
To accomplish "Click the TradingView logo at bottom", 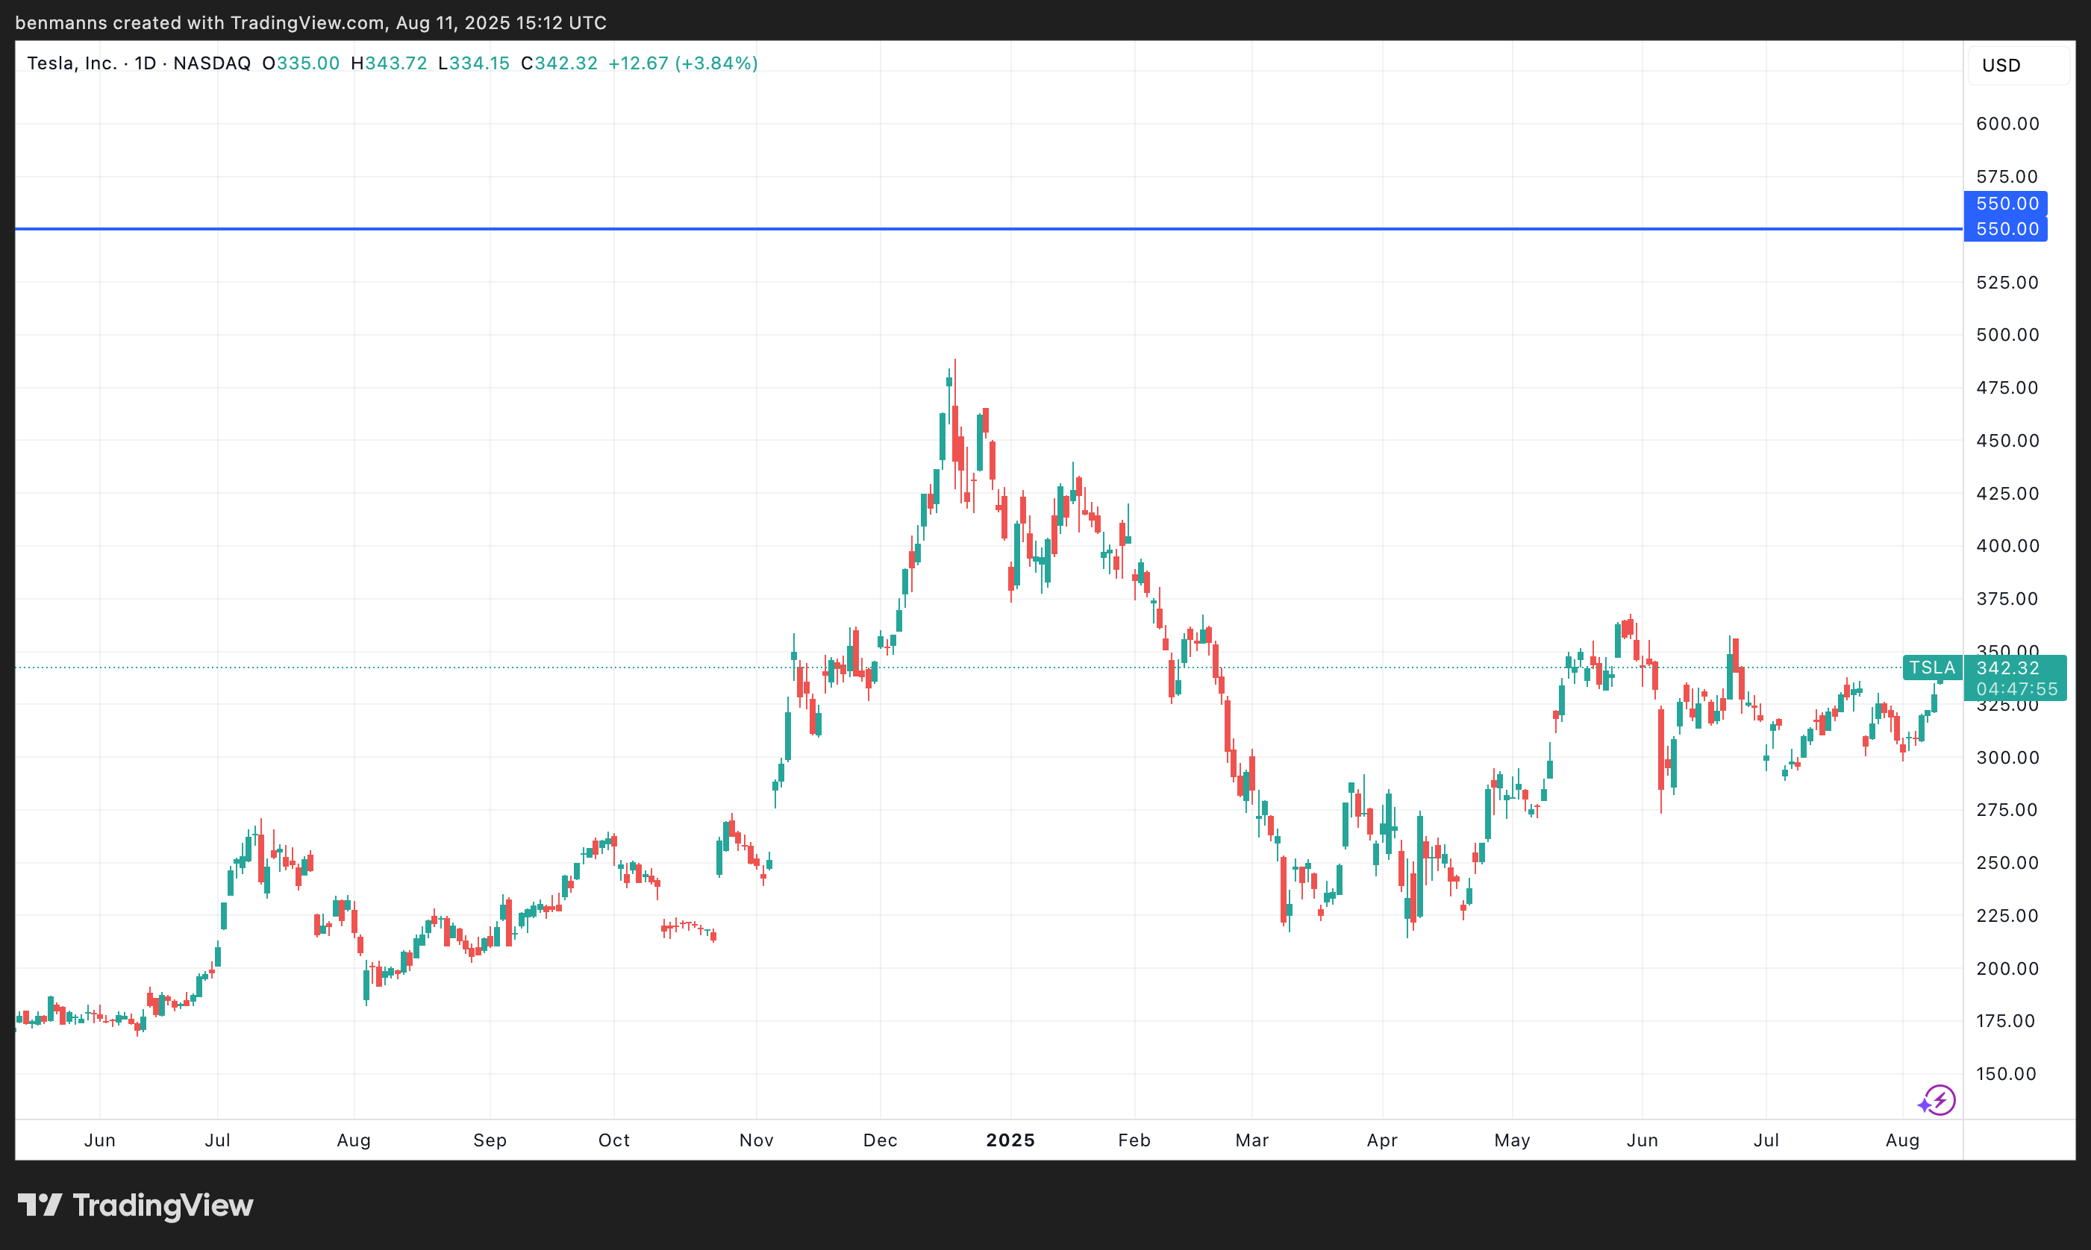I will (x=136, y=1205).
